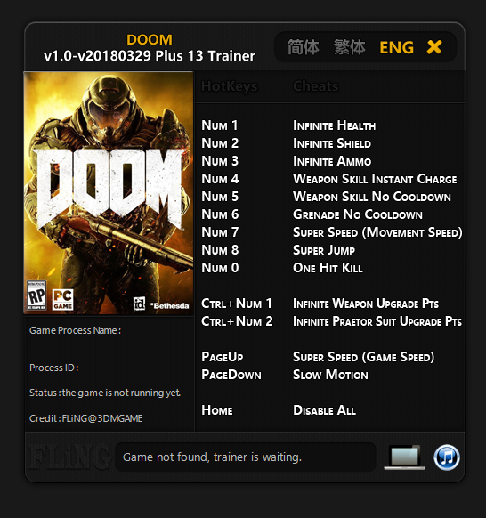The image size is (486, 518).
Task: Toggle the Infinite Shield cheat
Action: pos(332,143)
